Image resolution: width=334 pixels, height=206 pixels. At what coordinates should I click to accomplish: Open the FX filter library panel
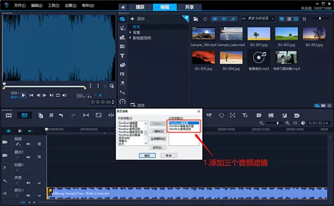[x=122, y=74]
